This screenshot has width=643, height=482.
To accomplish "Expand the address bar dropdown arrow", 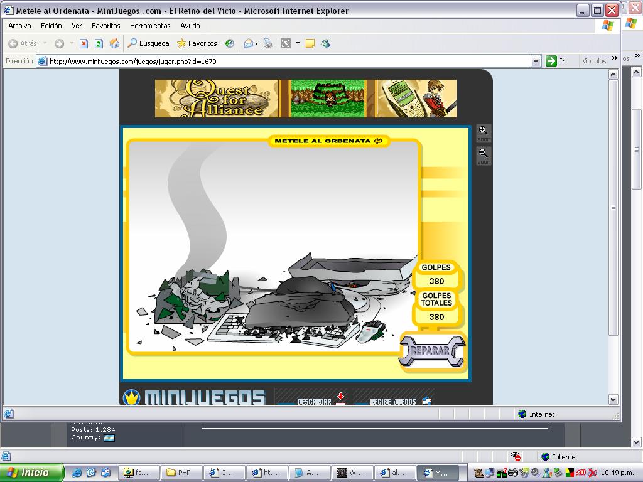I will [x=536, y=61].
